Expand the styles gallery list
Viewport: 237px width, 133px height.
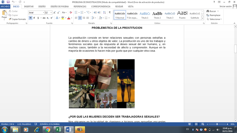pos(203,18)
